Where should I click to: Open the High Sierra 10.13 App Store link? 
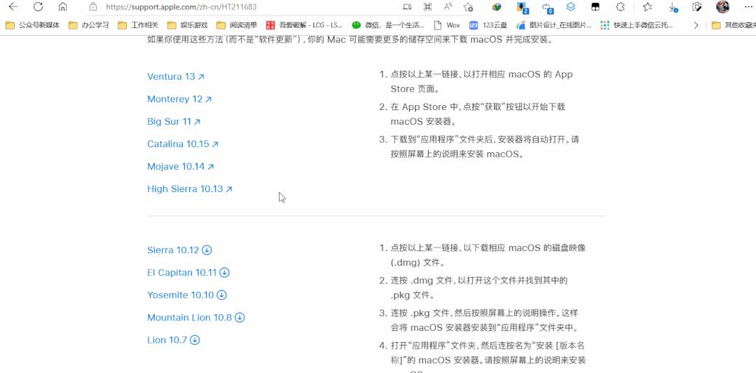click(189, 189)
